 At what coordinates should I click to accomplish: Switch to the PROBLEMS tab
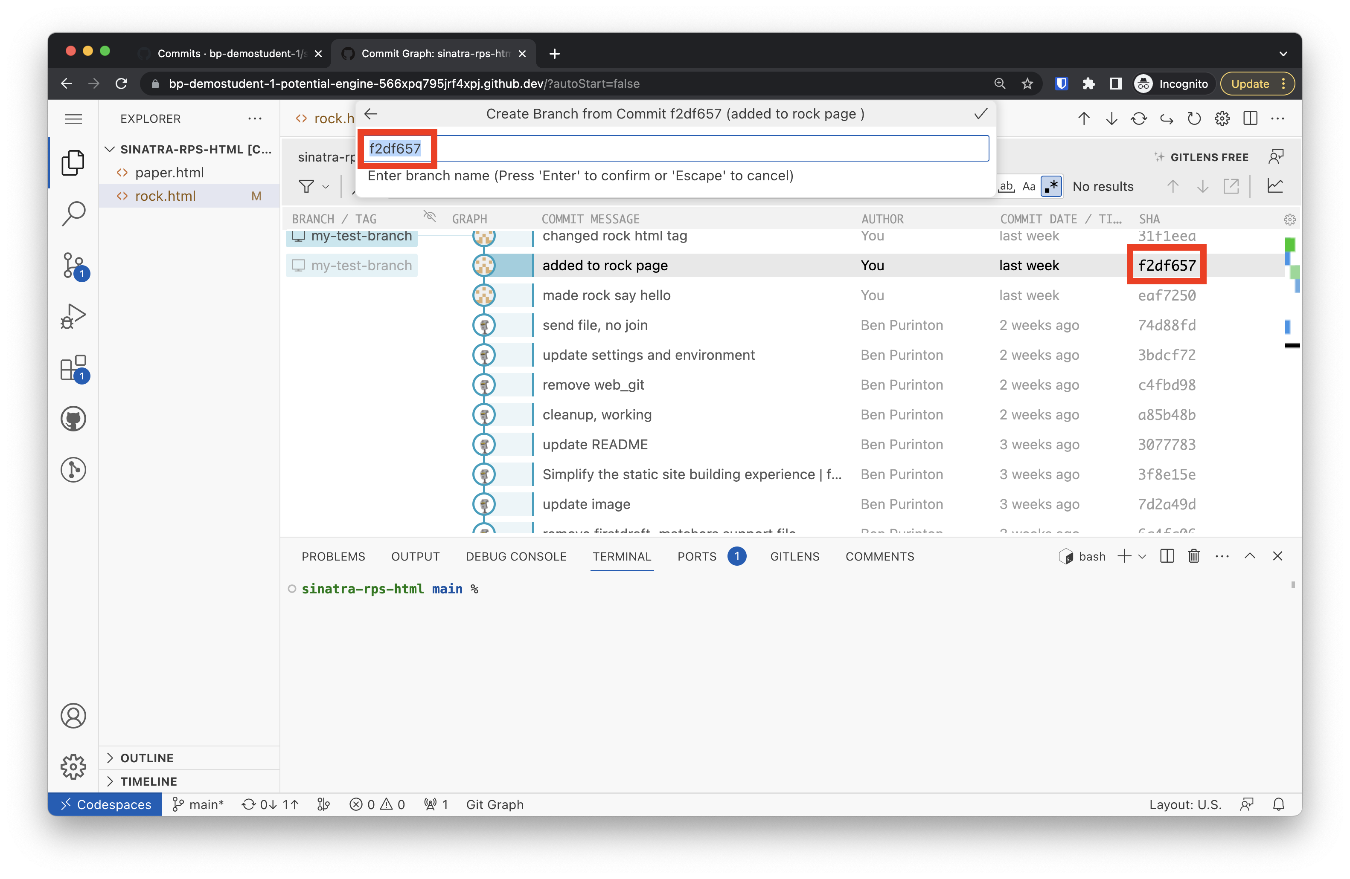pyautogui.click(x=333, y=557)
